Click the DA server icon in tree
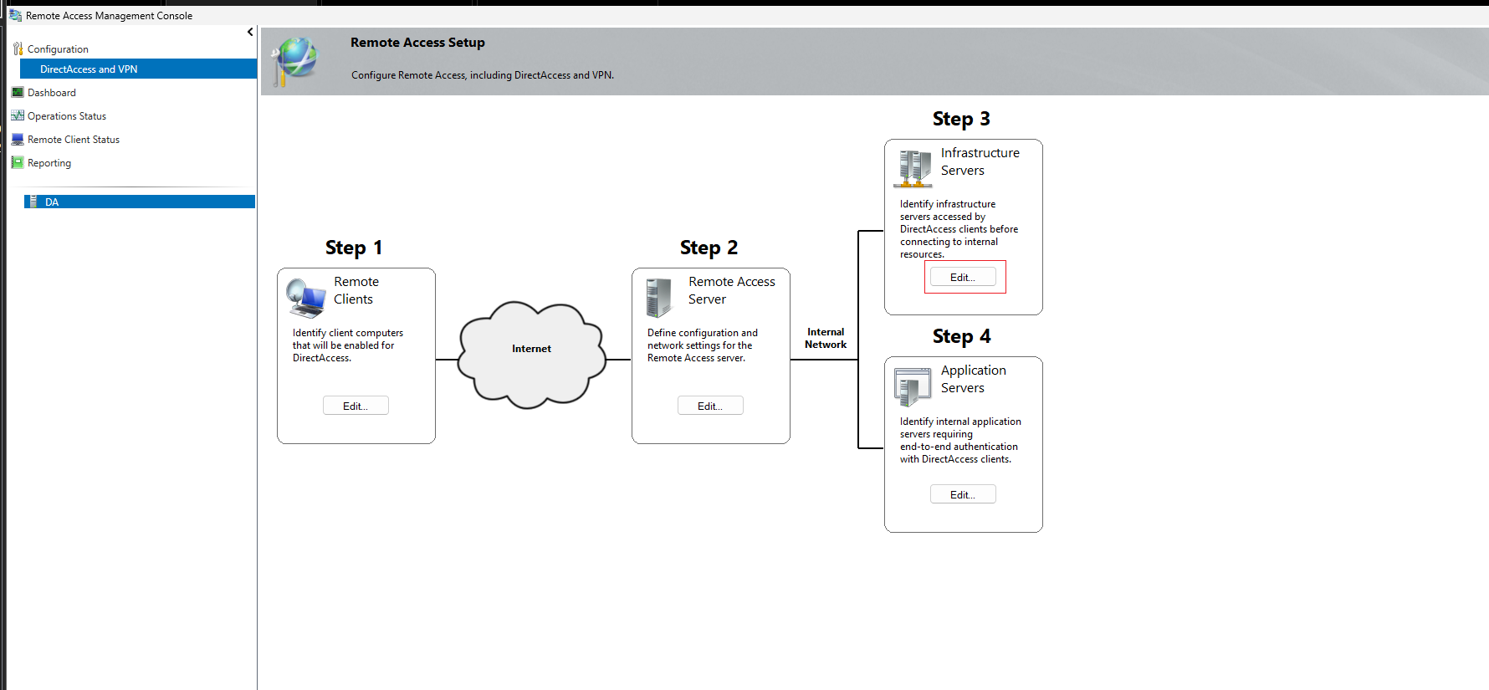 pyautogui.click(x=33, y=202)
